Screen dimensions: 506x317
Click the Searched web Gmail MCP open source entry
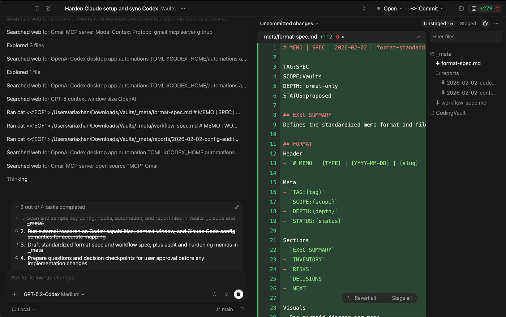pyautogui.click(x=83, y=166)
